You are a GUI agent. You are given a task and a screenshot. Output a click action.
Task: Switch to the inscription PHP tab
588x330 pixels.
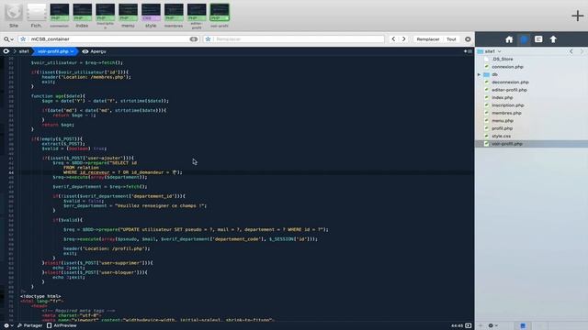pyautogui.click(x=105, y=16)
